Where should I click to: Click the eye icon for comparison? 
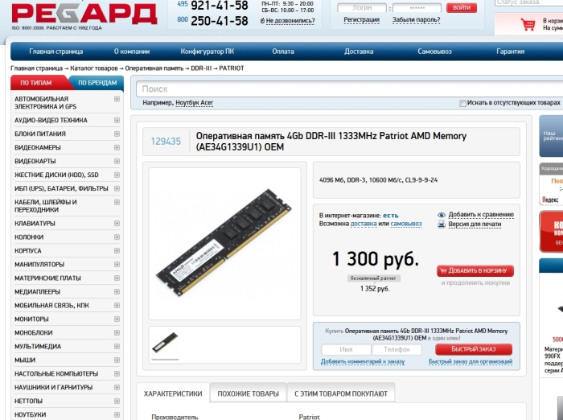click(442, 215)
